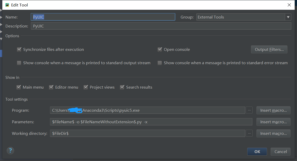Click the Program path input field
The image size is (297, 161).
point(148,110)
